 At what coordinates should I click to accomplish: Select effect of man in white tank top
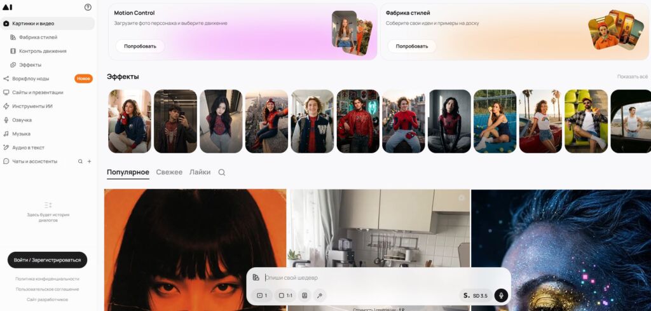pos(631,121)
